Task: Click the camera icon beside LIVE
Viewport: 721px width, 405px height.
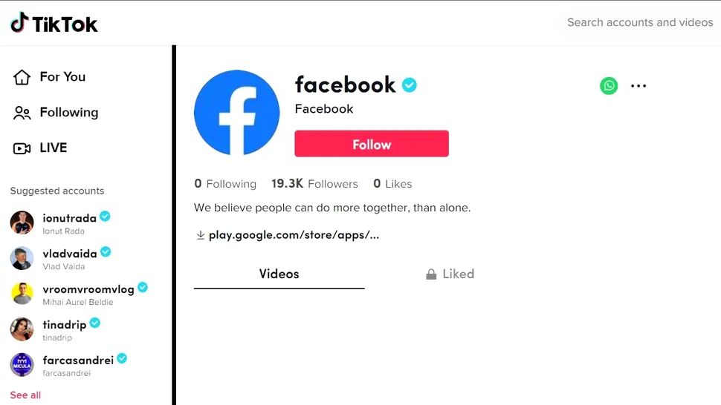Action: coord(22,148)
